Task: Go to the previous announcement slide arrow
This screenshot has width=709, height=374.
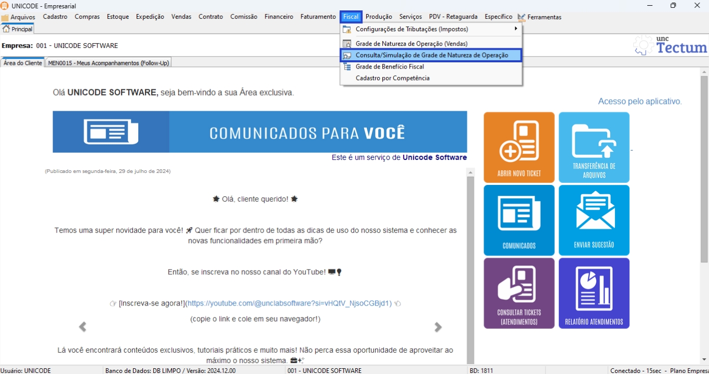Action: pyautogui.click(x=82, y=327)
